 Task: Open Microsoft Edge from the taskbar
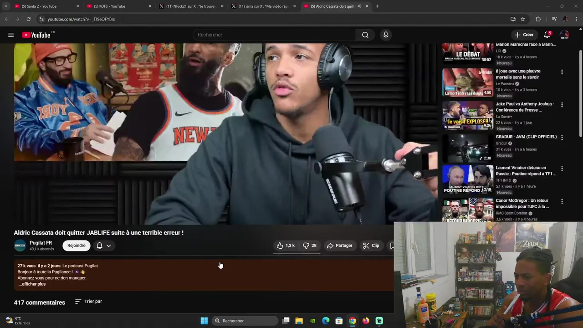point(326,321)
